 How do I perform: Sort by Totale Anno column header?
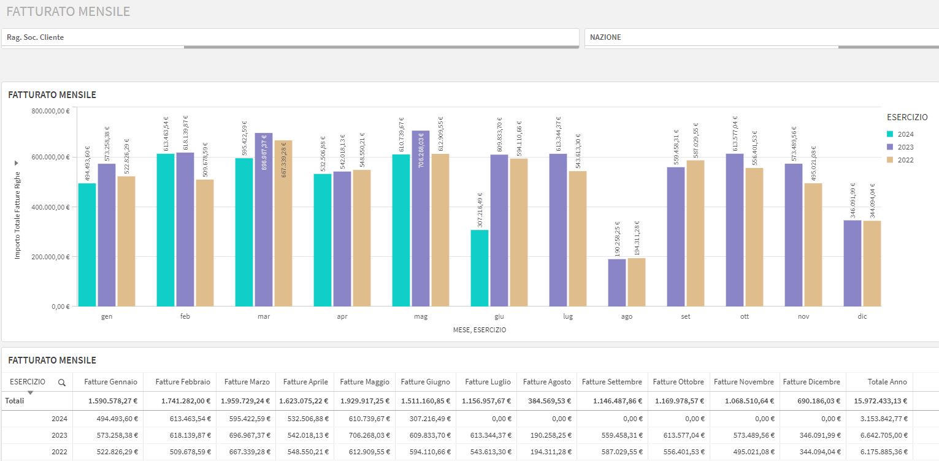click(x=887, y=382)
